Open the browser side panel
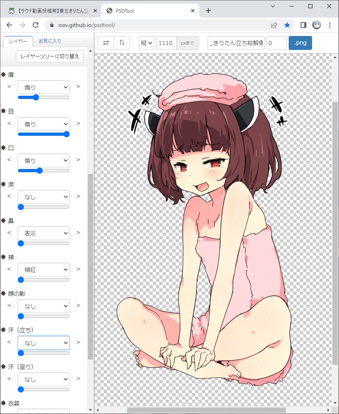 click(x=303, y=25)
